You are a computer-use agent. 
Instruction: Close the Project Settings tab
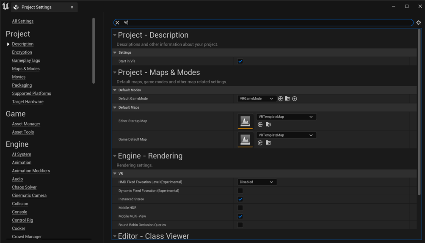click(72, 7)
